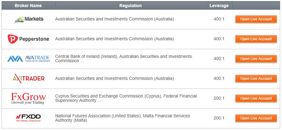This screenshot has width=282, height=130.
Task: Click the AvaTrade broker logo
Action: coord(28,59)
